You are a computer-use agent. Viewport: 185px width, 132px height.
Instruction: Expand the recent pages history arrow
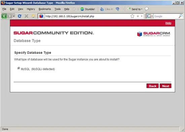point(14,16)
